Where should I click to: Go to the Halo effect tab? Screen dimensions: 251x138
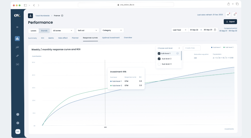[63, 38]
